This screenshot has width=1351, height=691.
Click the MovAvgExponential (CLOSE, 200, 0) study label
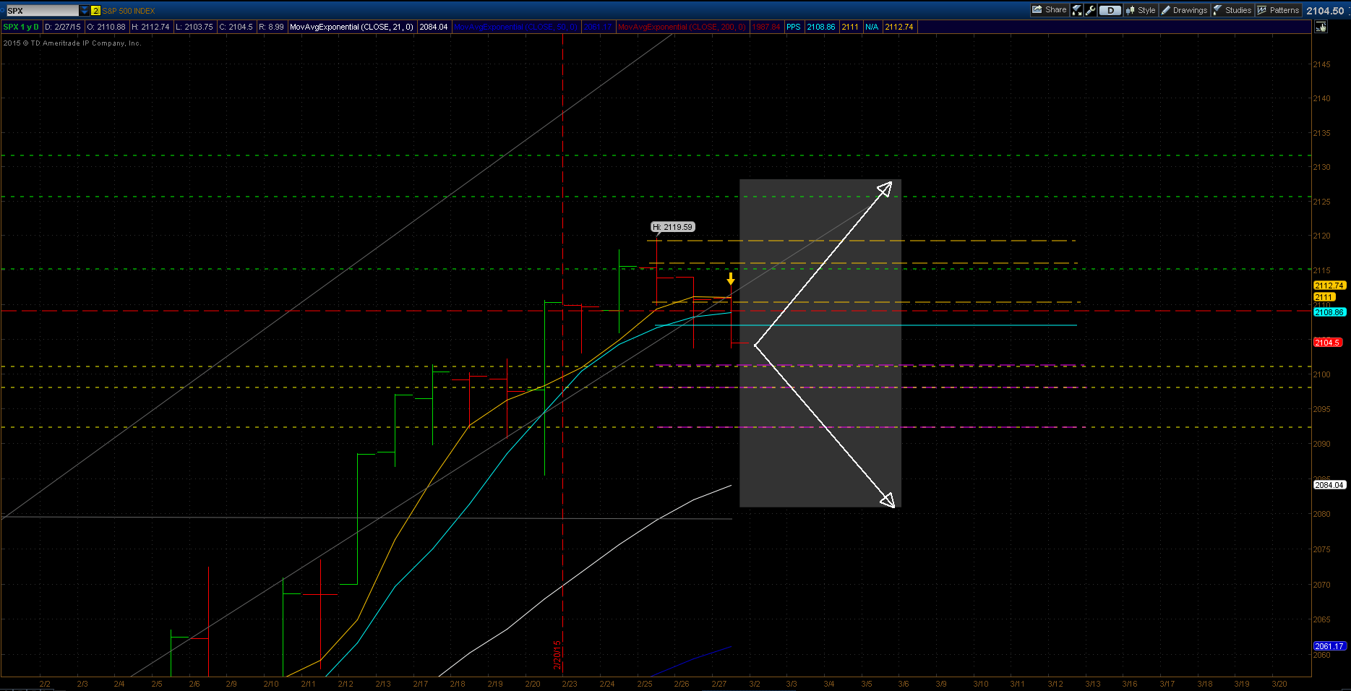tap(682, 27)
